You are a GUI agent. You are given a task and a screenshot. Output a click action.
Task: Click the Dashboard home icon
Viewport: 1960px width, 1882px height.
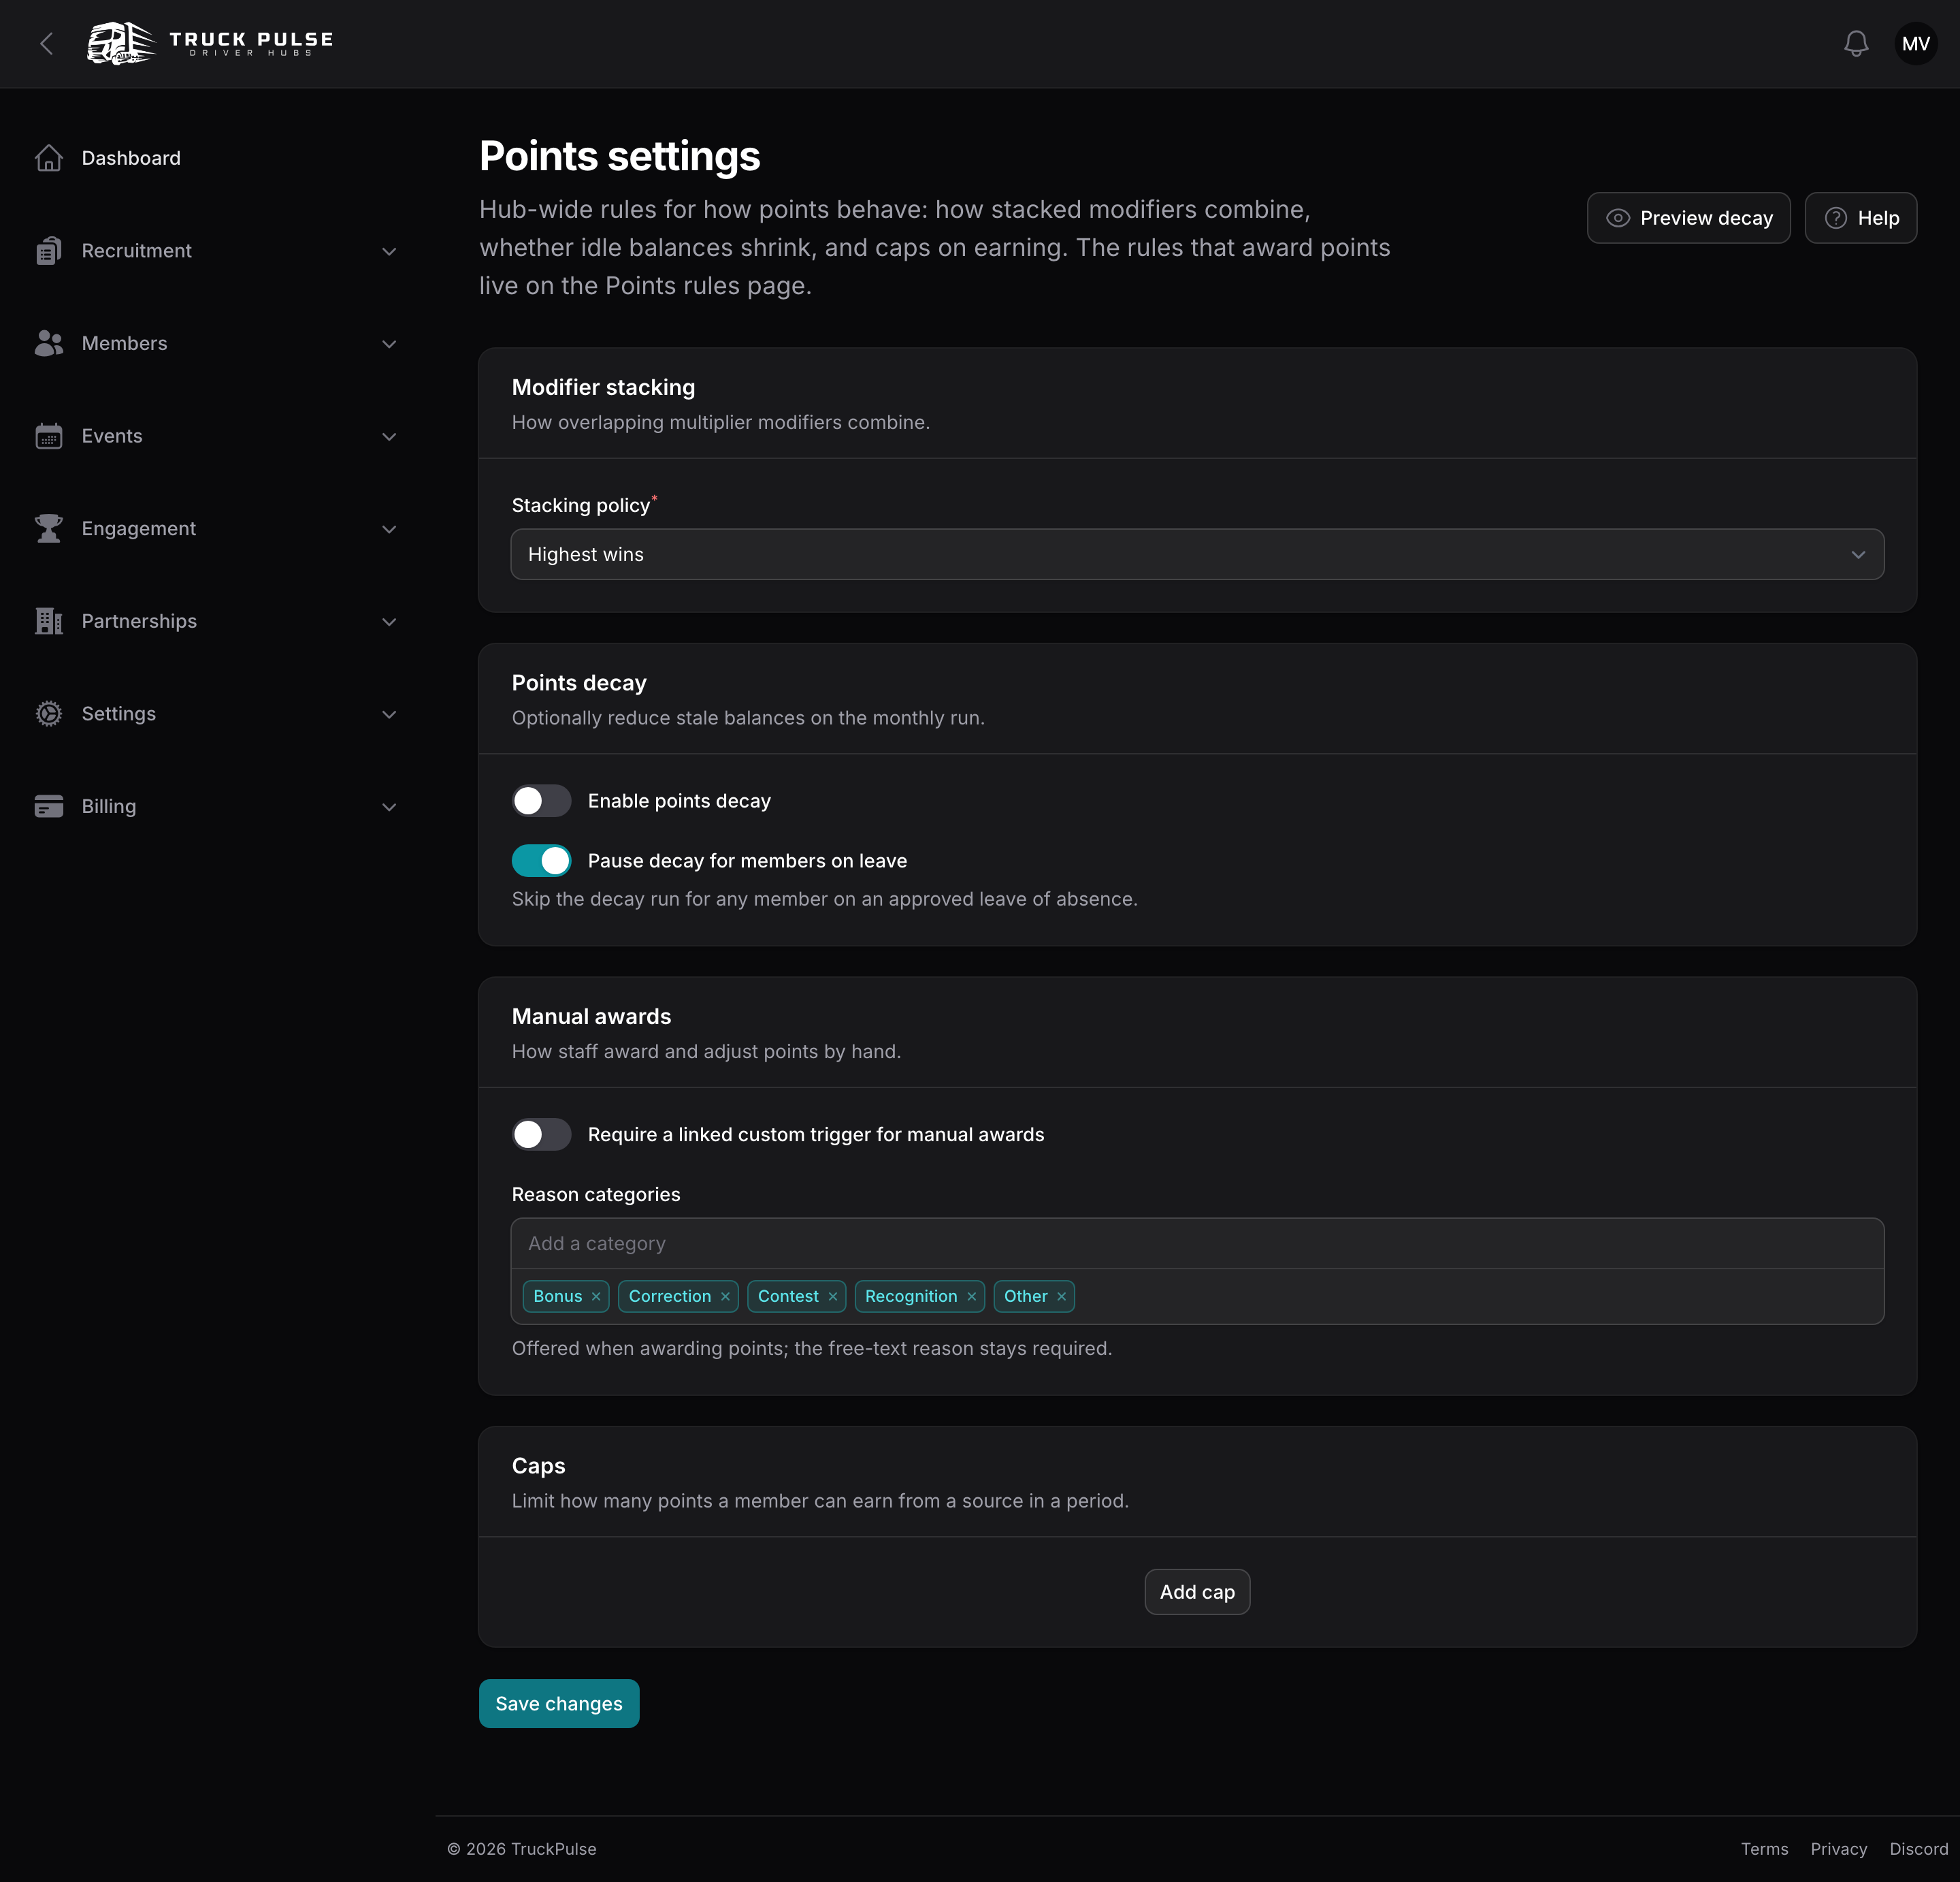tap(49, 158)
